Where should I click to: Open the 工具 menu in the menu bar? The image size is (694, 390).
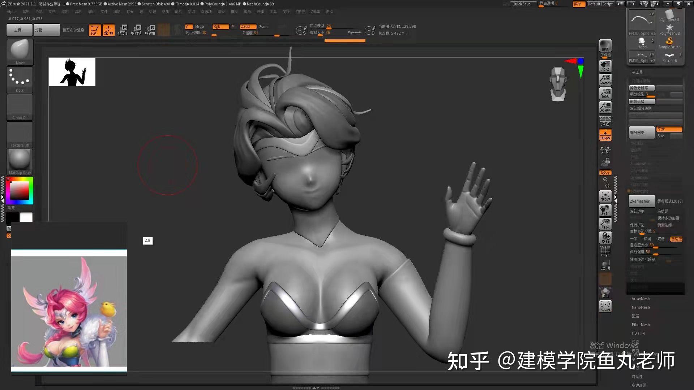pos(273,11)
